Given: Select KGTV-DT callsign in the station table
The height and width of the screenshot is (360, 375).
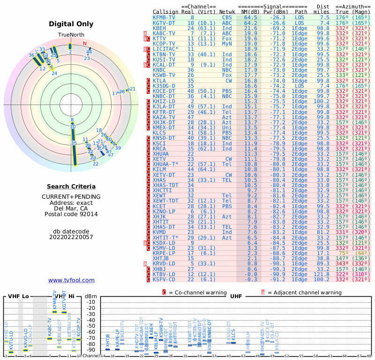Looking at the screenshot, I should (x=164, y=23).
